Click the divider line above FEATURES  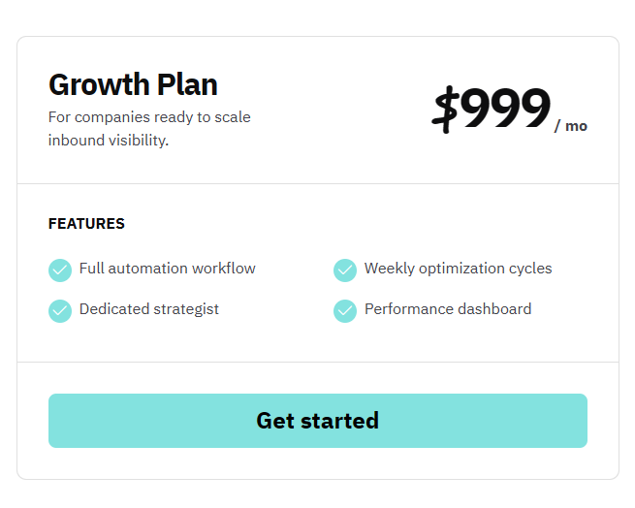317,183
